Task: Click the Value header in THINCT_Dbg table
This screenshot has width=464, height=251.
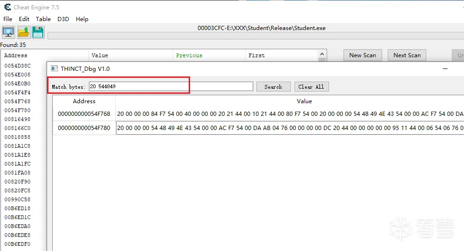Action: click(304, 101)
